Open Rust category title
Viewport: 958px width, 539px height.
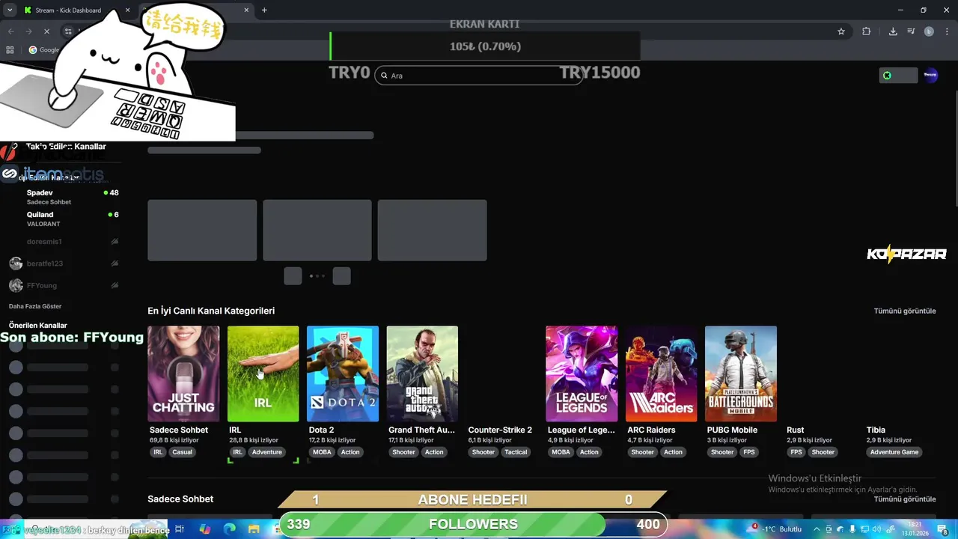[x=795, y=430]
